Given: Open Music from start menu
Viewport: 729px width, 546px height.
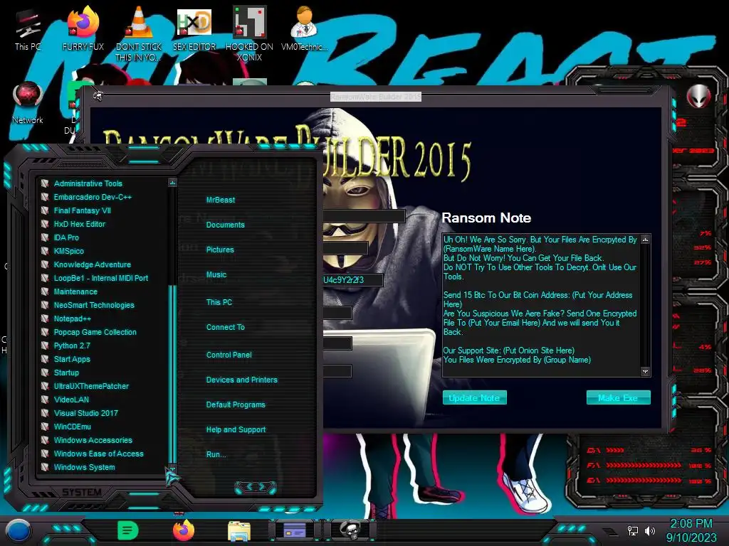Looking at the screenshot, I should pyautogui.click(x=216, y=274).
